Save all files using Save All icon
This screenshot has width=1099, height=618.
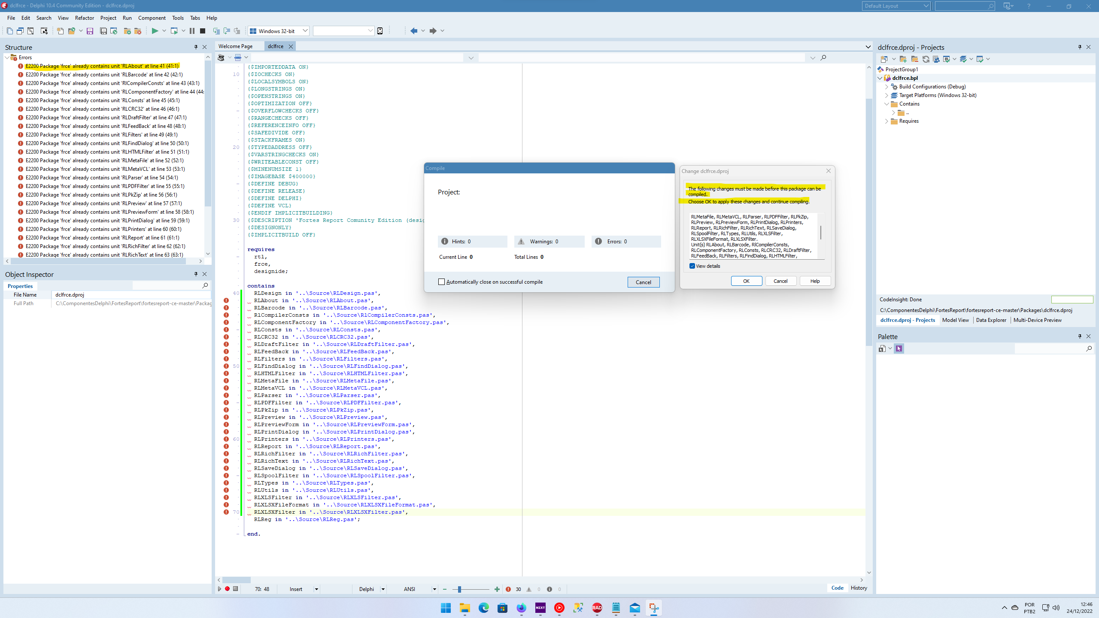[103, 31]
